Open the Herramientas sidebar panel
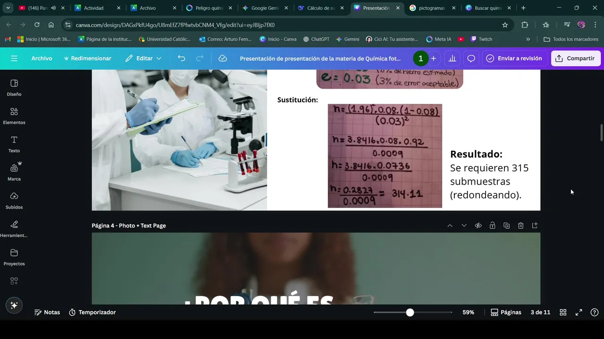 click(14, 229)
